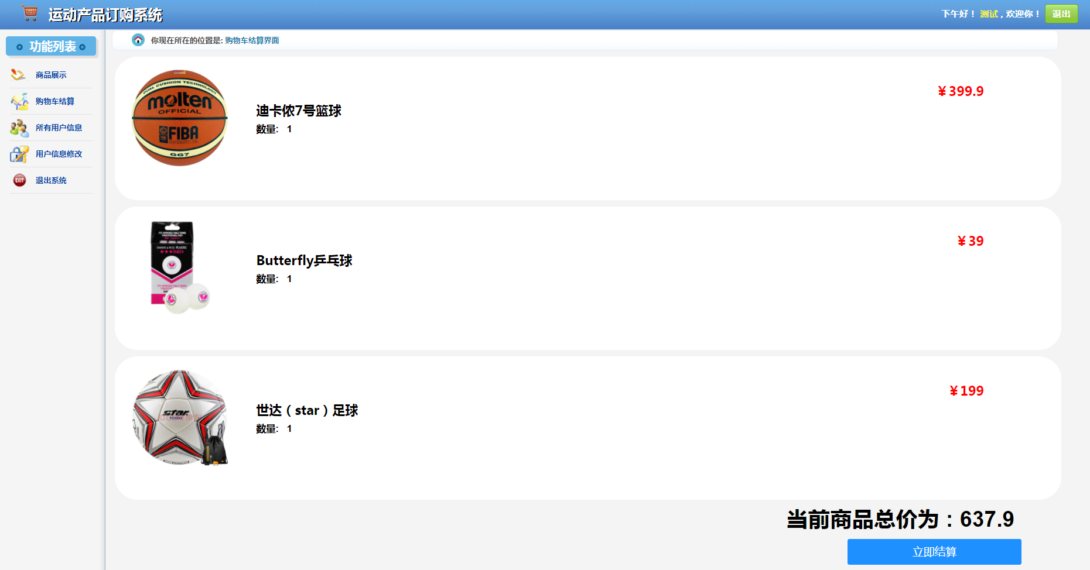Click the green 退出 button

click(x=1061, y=14)
